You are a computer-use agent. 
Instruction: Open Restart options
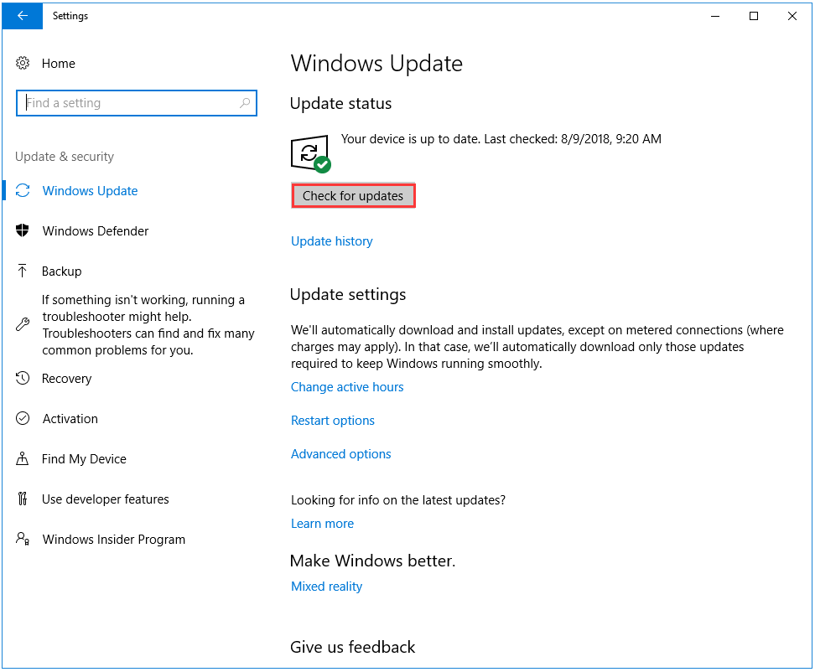click(x=332, y=420)
